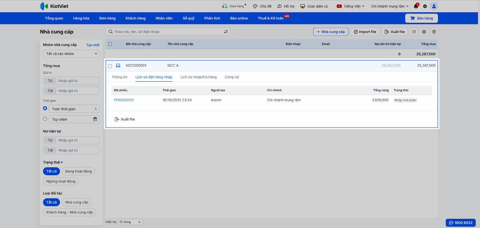Open the user account avatar icon

click(x=434, y=6)
